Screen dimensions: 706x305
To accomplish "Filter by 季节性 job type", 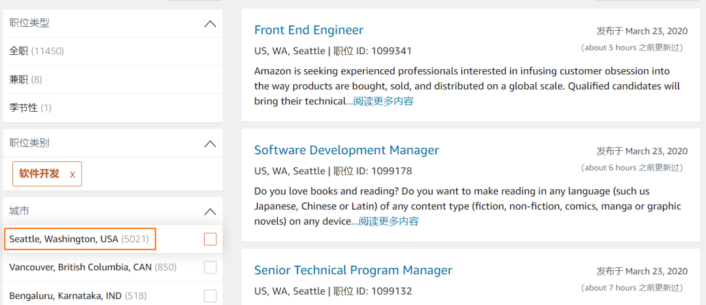I will pos(30,108).
